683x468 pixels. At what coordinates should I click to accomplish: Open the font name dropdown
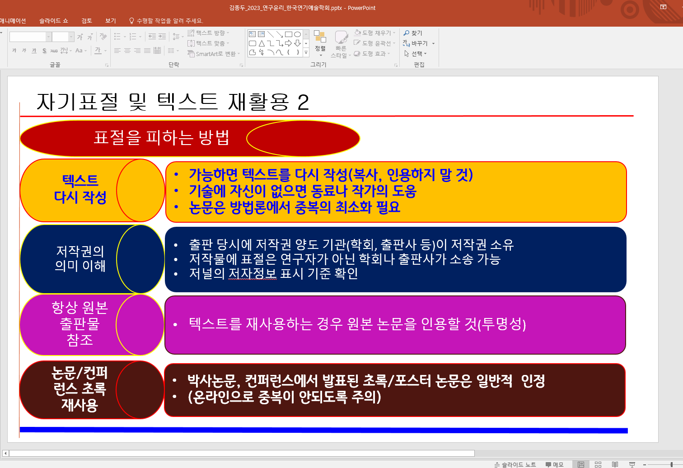pyautogui.click(x=48, y=37)
